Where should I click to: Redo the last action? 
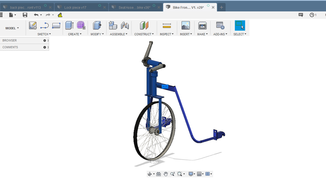pyautogui.click(x=48, y=15)
